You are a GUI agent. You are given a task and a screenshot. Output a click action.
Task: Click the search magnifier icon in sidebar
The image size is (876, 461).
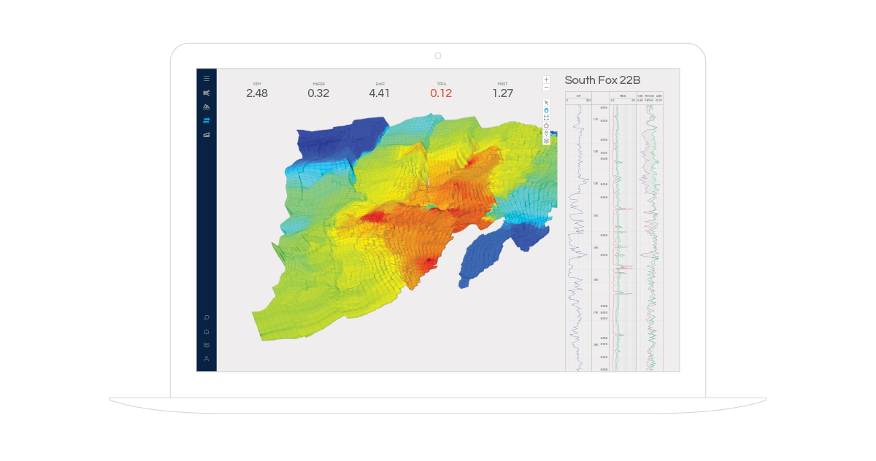(x=207, y=317)
